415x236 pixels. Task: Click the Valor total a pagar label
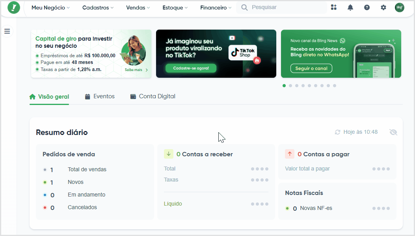coord(307,169)
